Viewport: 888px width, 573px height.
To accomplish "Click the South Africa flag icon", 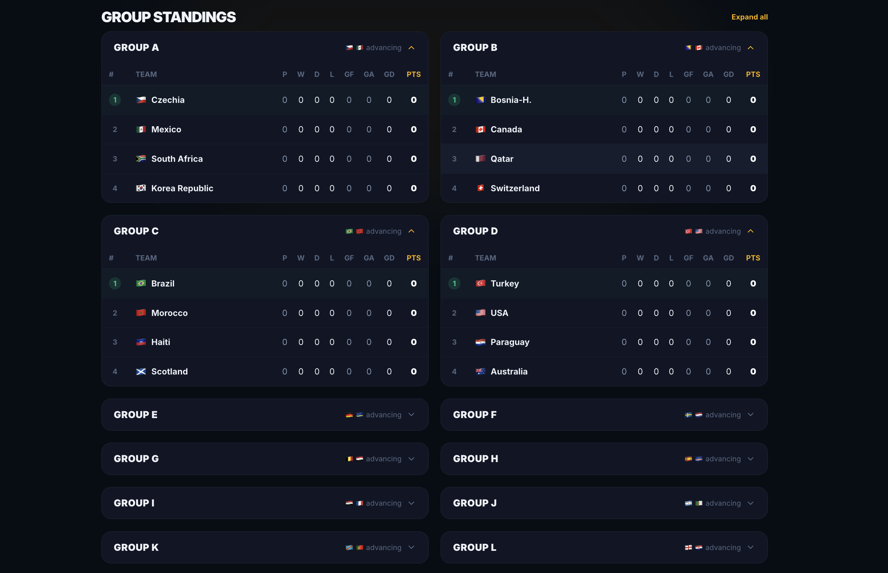I will [141, 159].
